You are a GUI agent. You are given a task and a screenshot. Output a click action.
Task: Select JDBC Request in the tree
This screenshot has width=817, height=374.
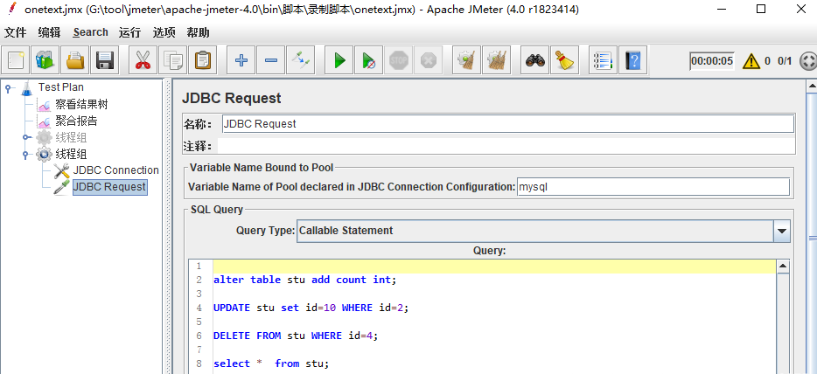(110, 187)
